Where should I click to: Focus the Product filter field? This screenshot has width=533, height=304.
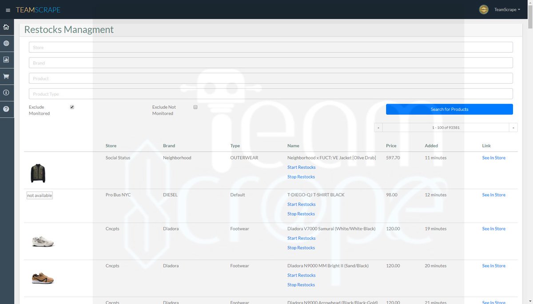(271, 78)
